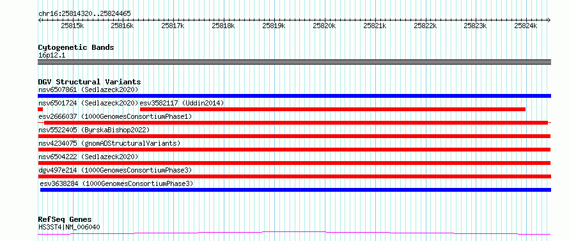This screenshot has height=241, width=569.
Task: Click the nsv5522405 (ByrskaBishop2022) variant label
Action: tap(94, 130)
